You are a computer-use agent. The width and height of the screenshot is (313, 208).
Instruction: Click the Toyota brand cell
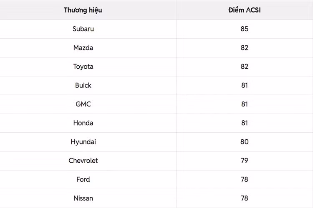coord(83,67)
